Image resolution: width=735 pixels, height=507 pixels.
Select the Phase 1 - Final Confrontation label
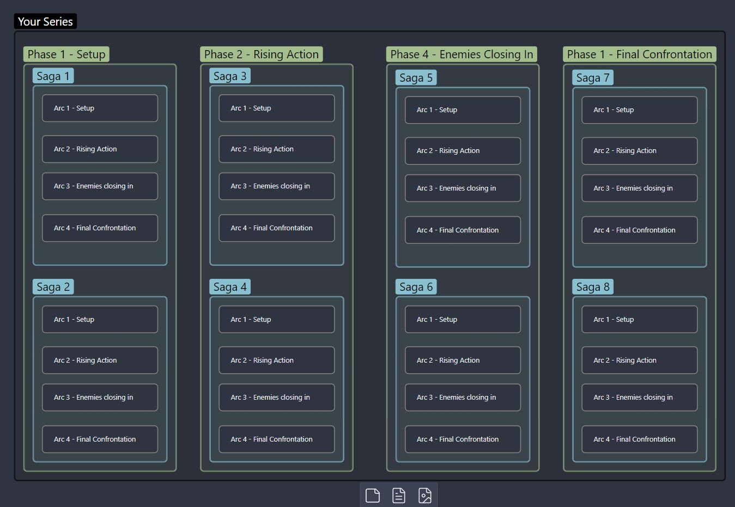pyautogui.click(x=640, y=54)
